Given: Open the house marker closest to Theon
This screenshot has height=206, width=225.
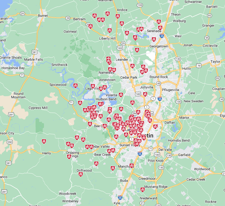Looking at the screenshot, I should point(158,22).
